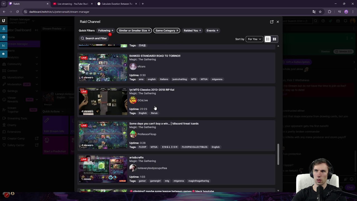Enable the Events quick filter
The height and width of the screenshot is (201, 357).
pos(213,30)
